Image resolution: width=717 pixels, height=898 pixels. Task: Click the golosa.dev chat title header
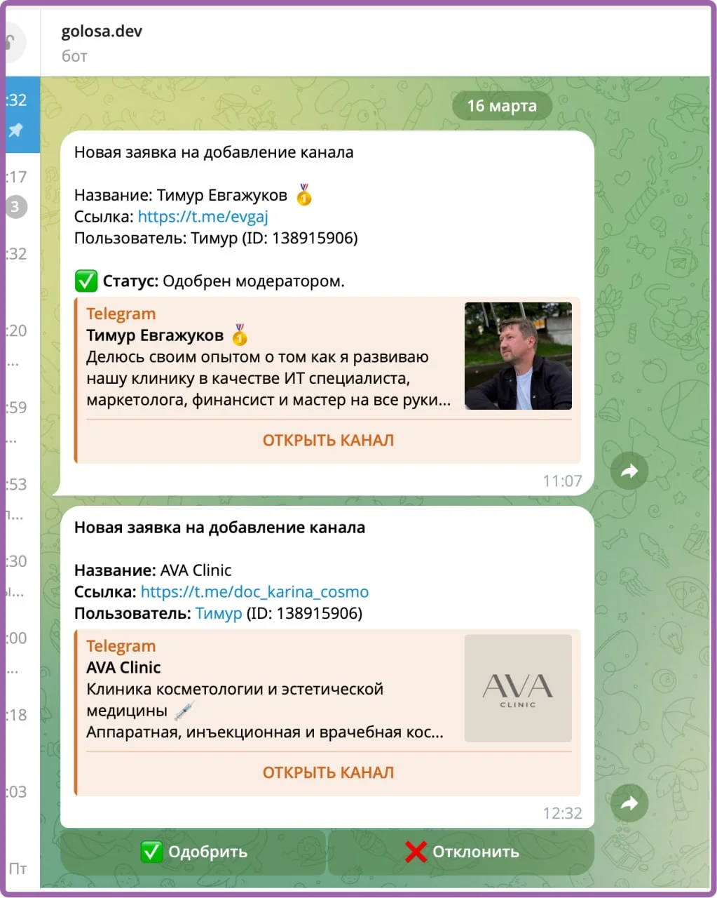[102, 32]
